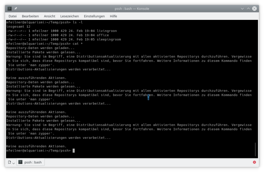Click the 'sleepingroom' file name in listing
This screenshot has width=264, height=172.
tap(109, 39)
